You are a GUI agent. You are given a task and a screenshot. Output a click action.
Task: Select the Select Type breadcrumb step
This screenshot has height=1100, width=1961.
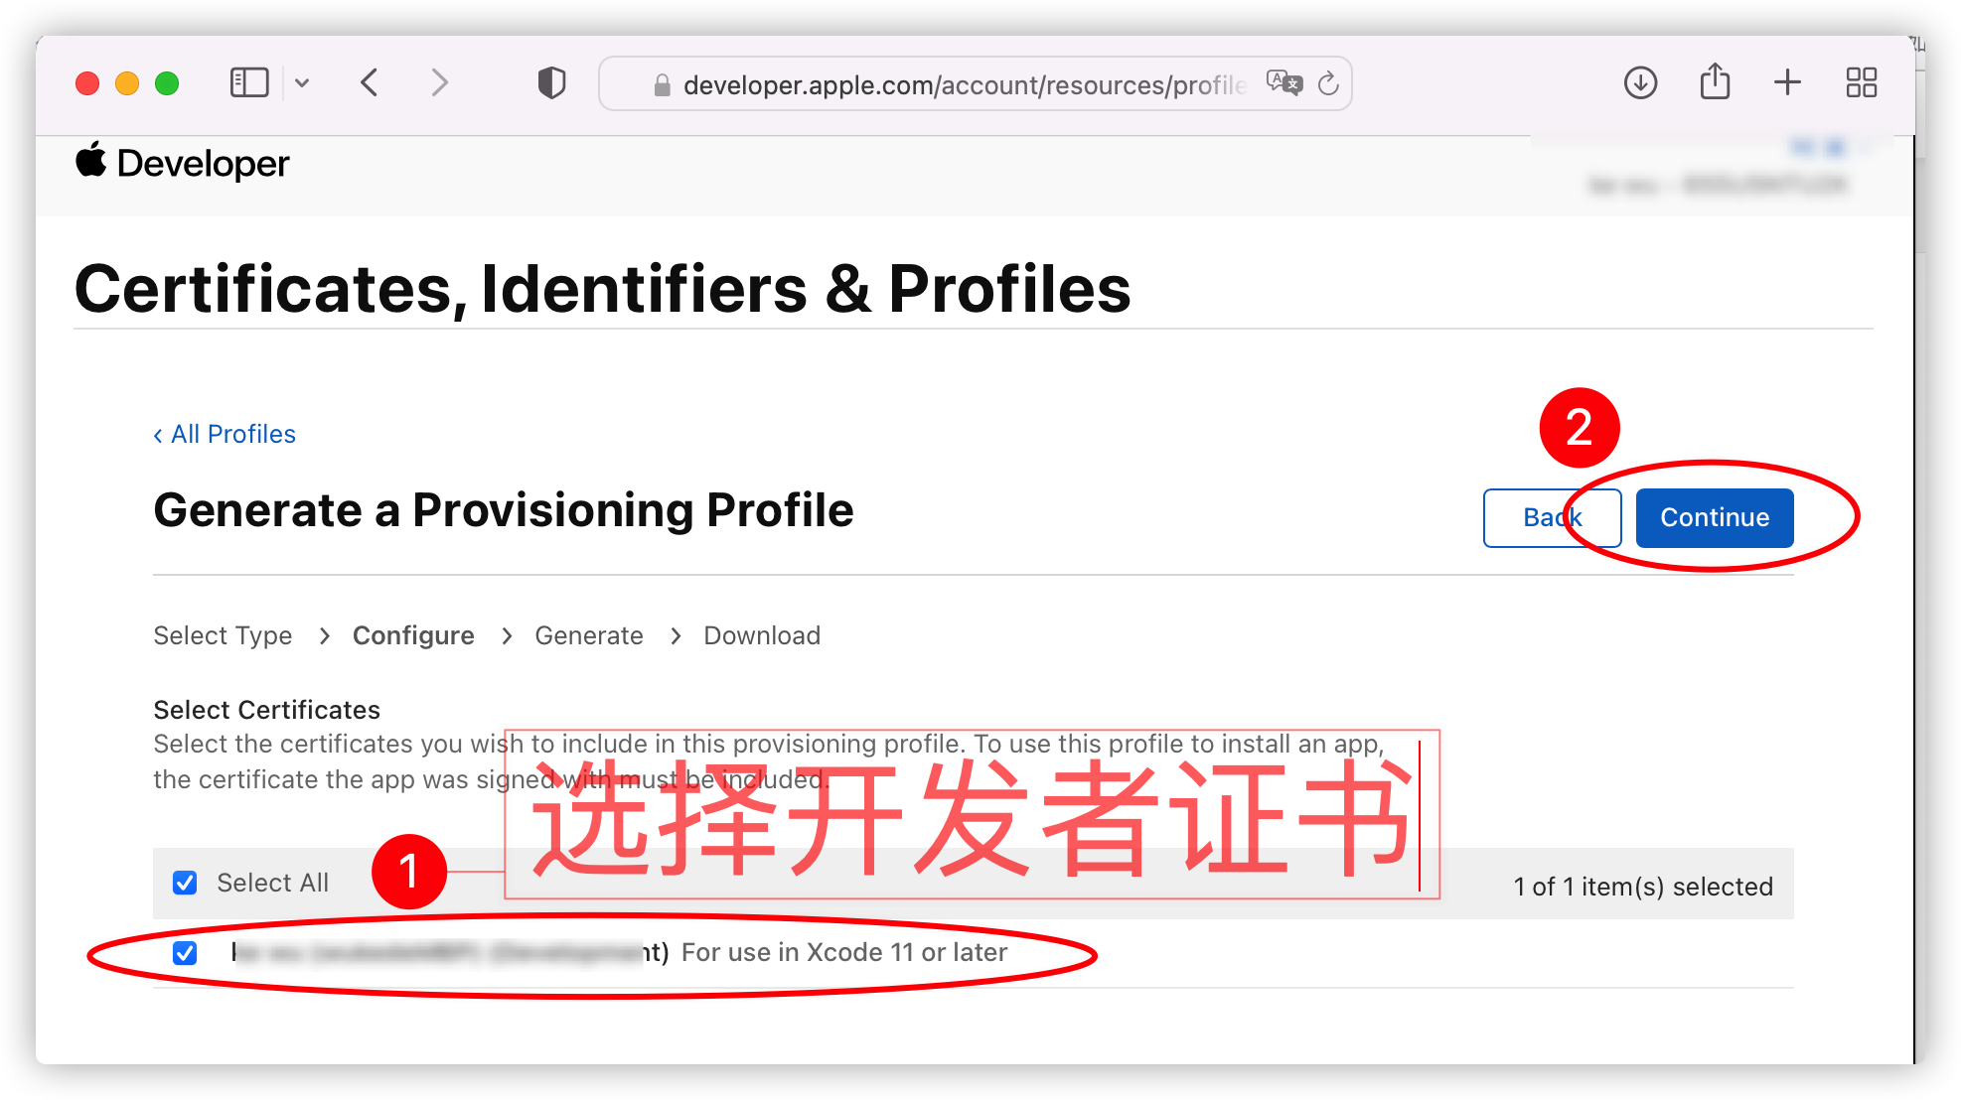tap(223, 635)
